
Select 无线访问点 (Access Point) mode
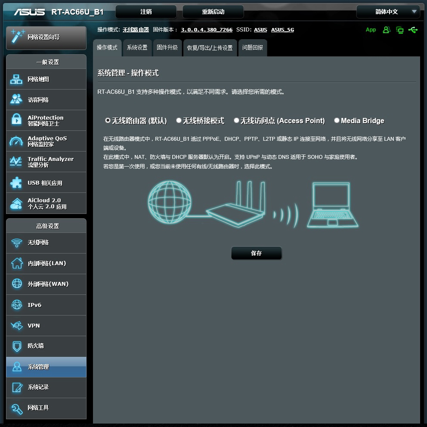pyautogui.click(x=236, y=121)
